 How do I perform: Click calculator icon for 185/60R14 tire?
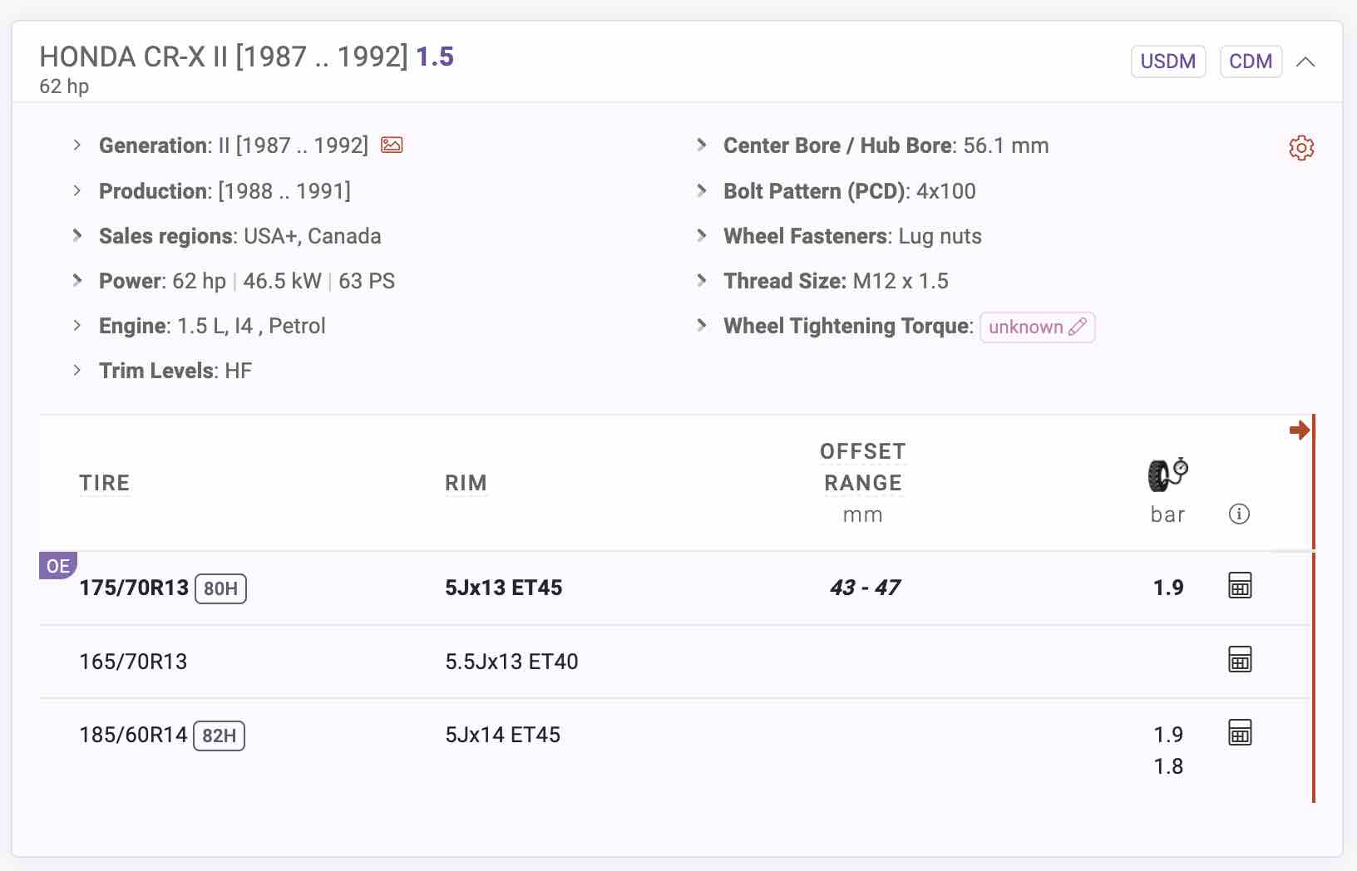point(1240,733)
